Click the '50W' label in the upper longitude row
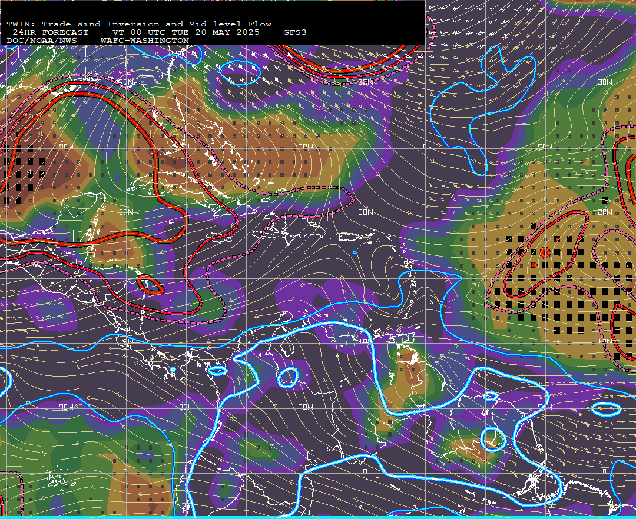636x519 pixels. 545,147
